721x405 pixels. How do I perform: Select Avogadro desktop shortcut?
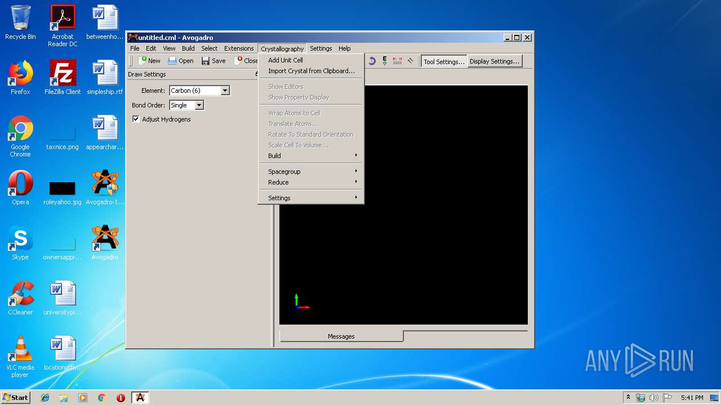click(x=105, y=242)
